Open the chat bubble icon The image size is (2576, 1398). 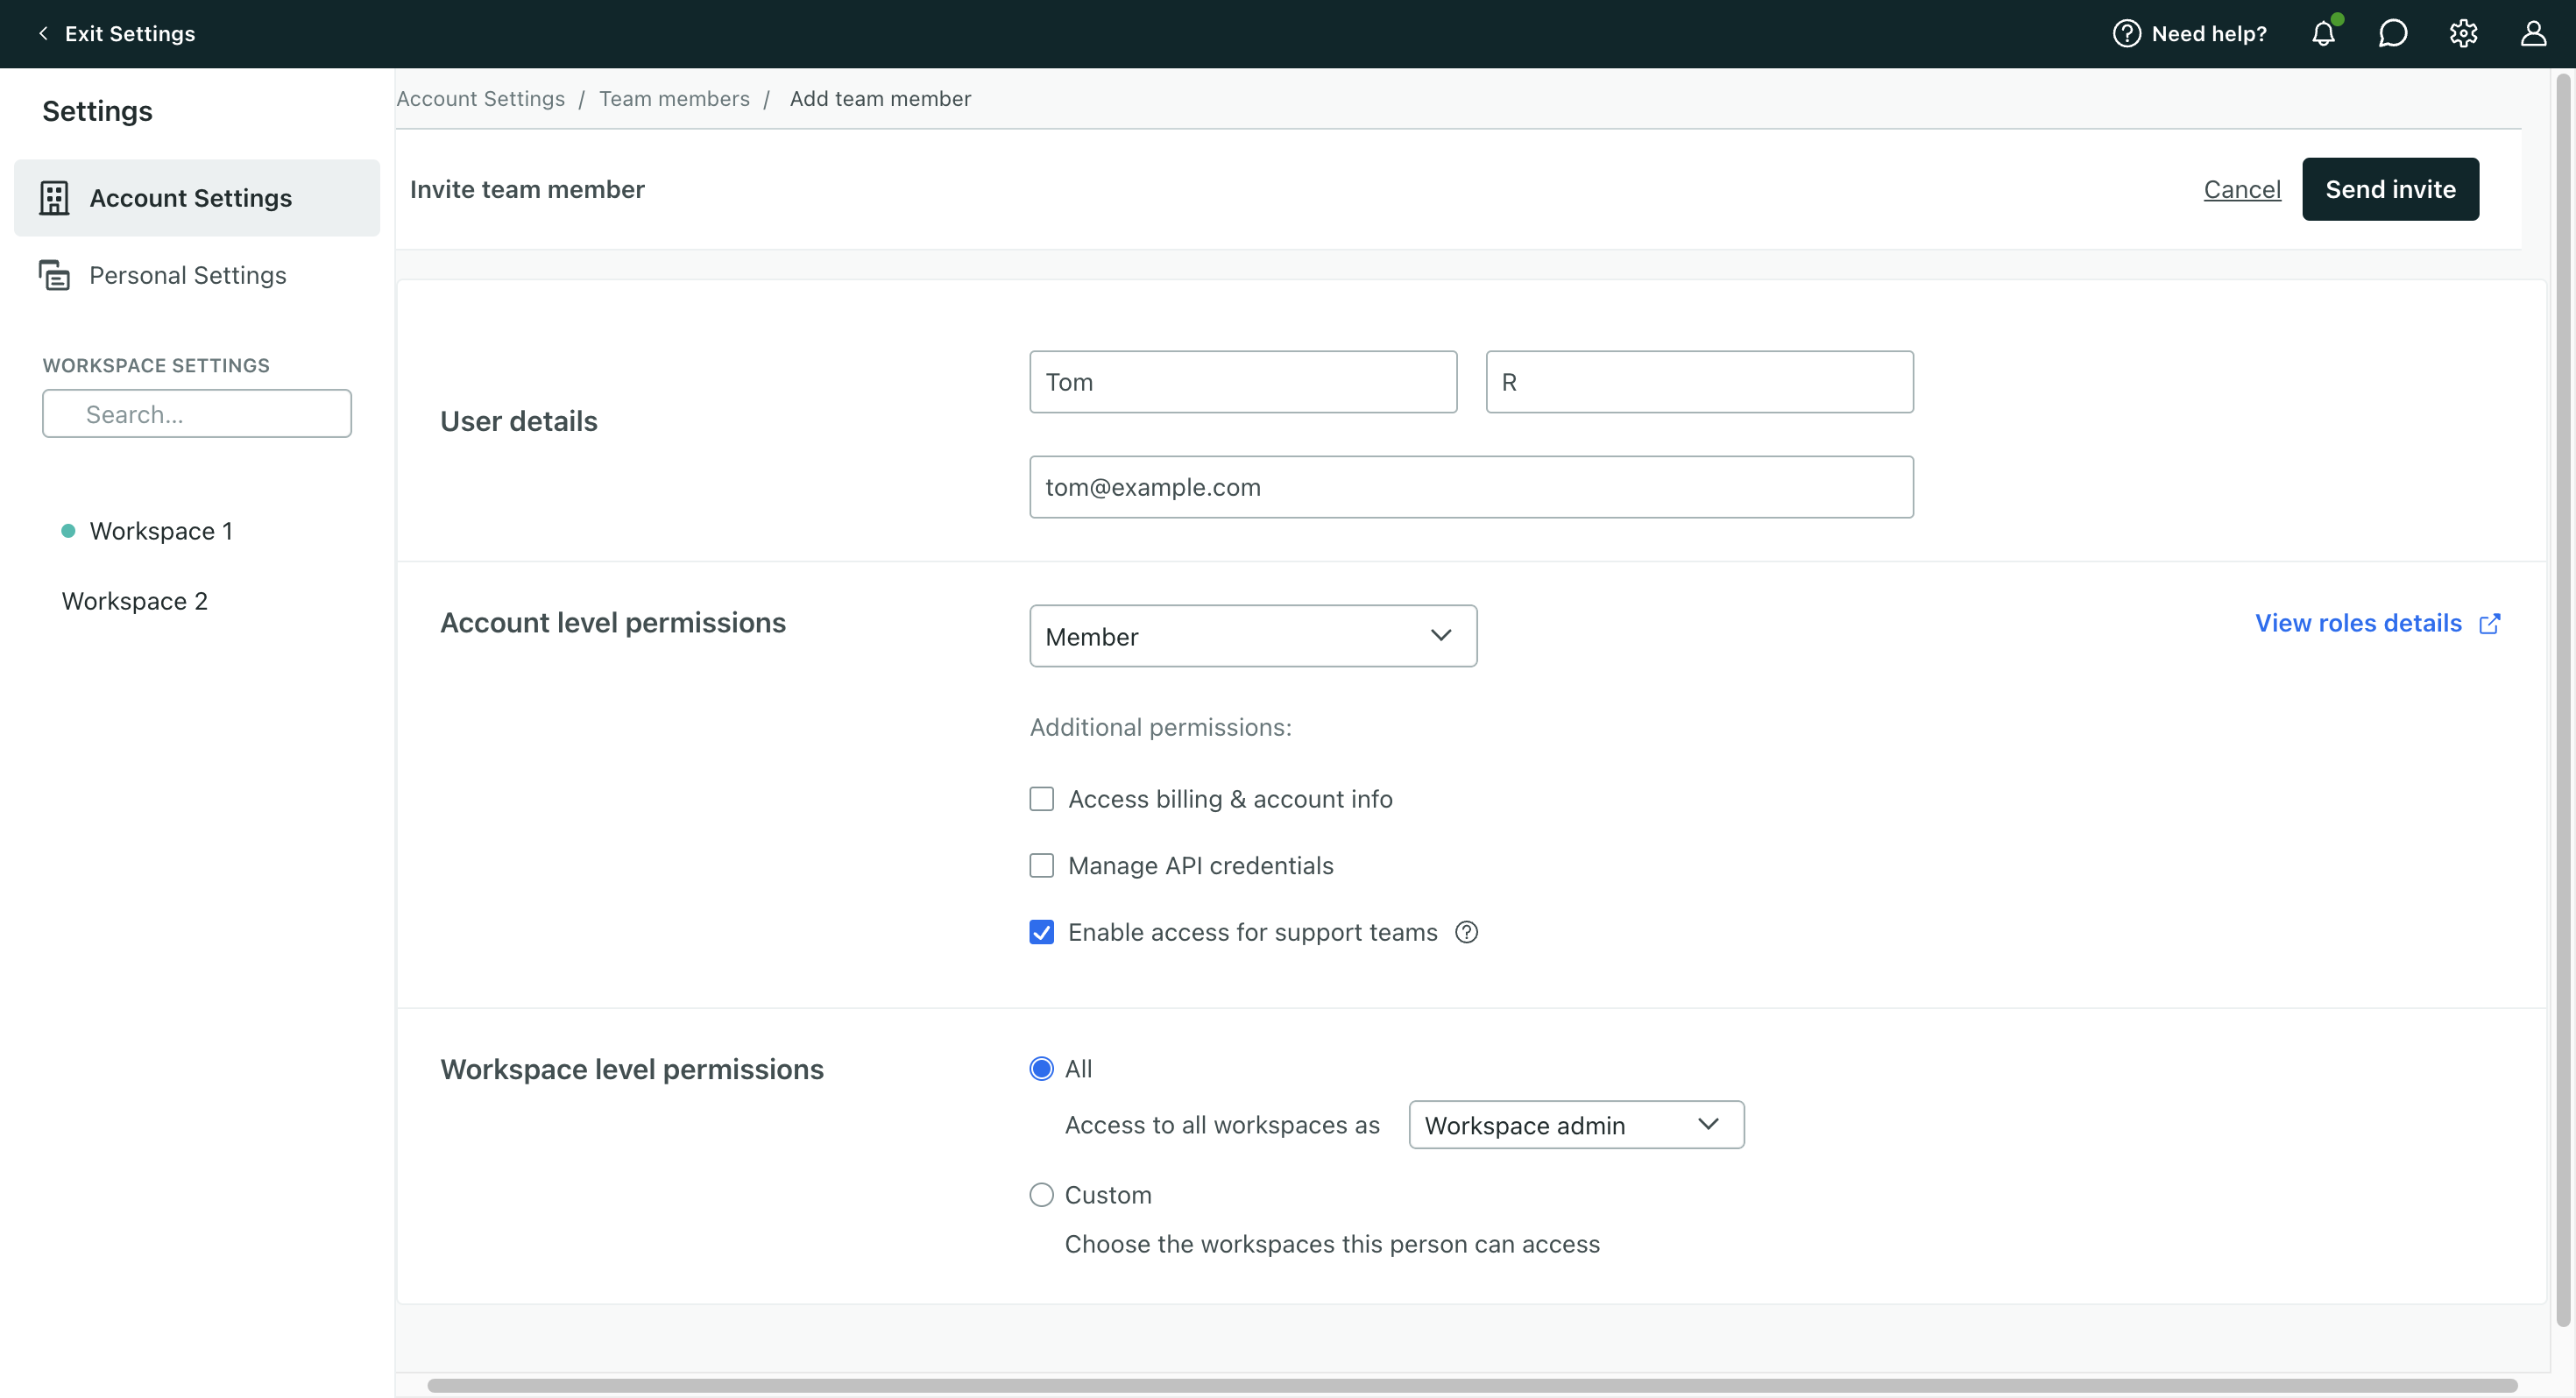tap(2392, 33)
